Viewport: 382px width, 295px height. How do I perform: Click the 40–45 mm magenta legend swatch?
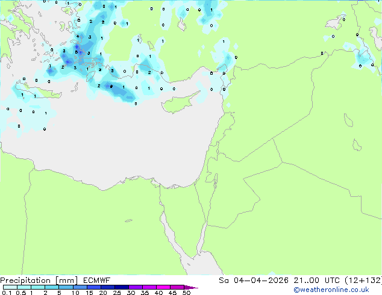[x=163, y=287]
